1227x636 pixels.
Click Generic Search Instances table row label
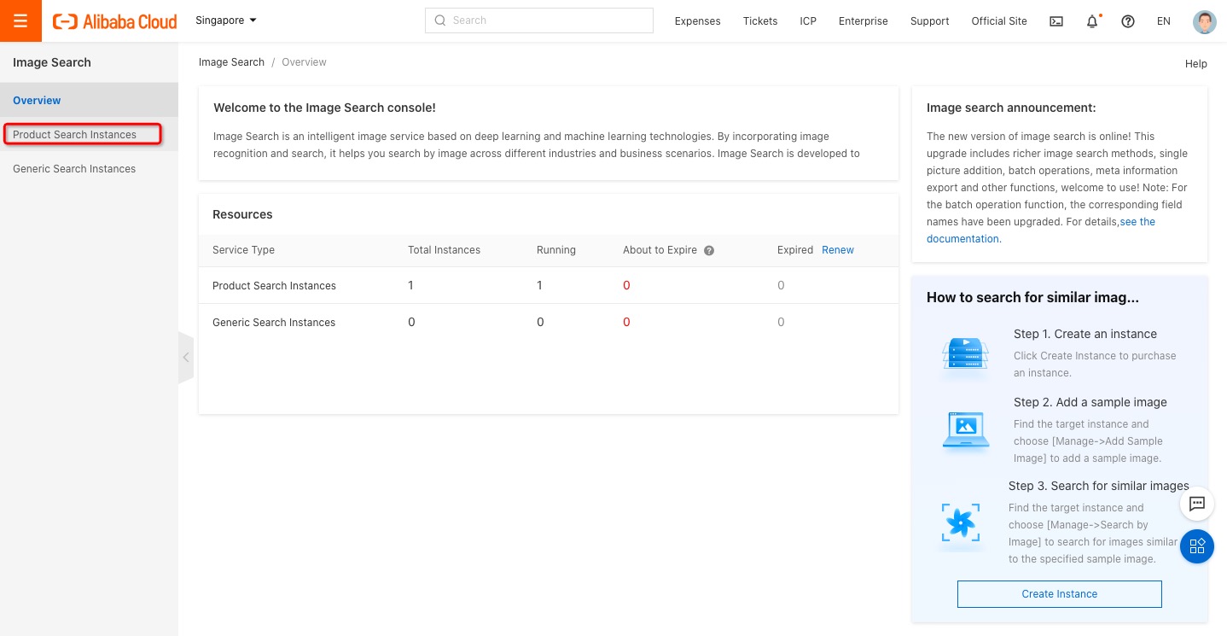[x=274, y=322]
